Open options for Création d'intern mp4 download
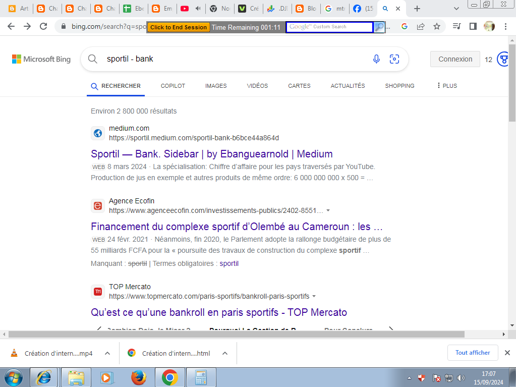Viewport: 516px width, 387px height. tap(107, 353)
